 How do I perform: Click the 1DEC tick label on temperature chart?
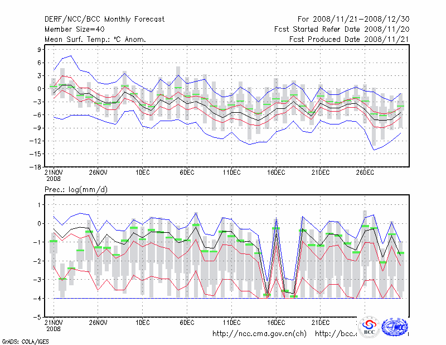pos(142,172)
